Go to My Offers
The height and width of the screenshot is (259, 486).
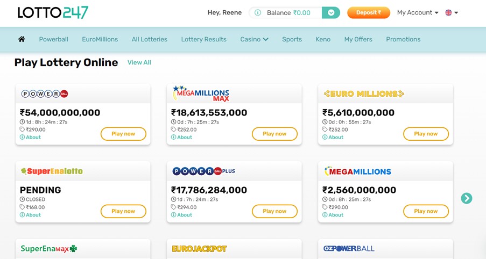coord(358,39)
